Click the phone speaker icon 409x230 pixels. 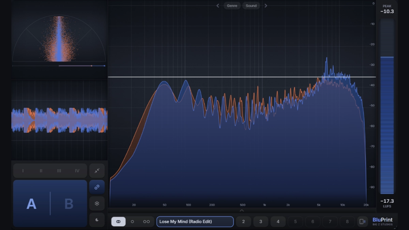pyautogui.click(x=363, y=221)
